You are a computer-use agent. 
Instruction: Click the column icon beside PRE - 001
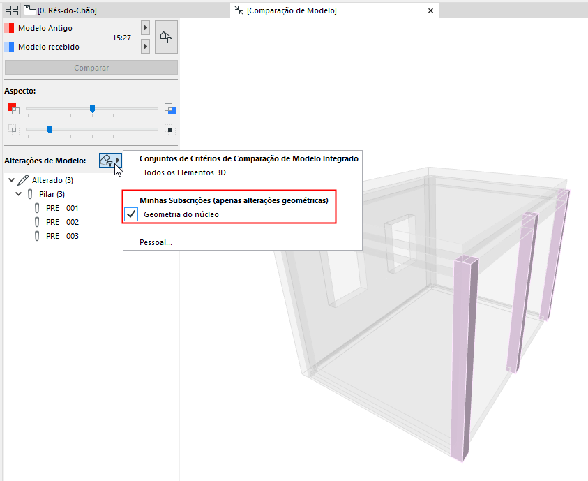pyautogui.click(x=37, y=208)
